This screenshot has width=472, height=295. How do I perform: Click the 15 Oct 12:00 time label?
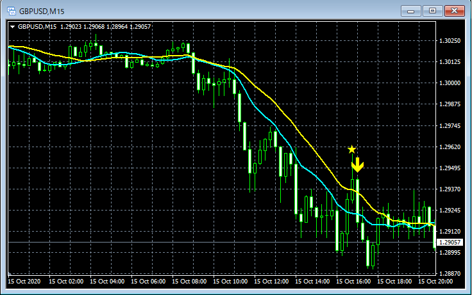point(271,282)
